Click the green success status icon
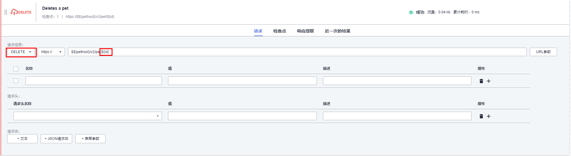 (411, 12)
